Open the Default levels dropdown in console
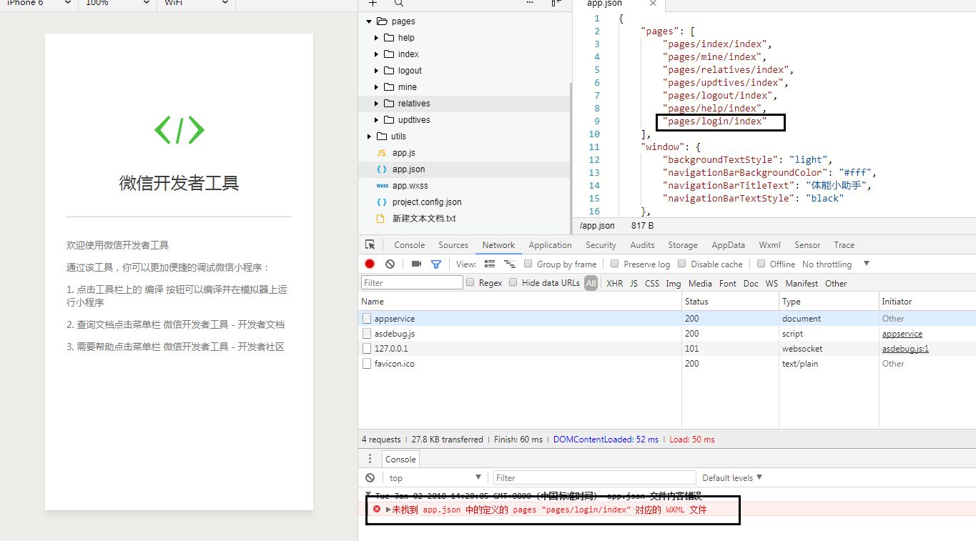Image resolution: width=976 pixels, height=541 pixels. tap(732, 477)
